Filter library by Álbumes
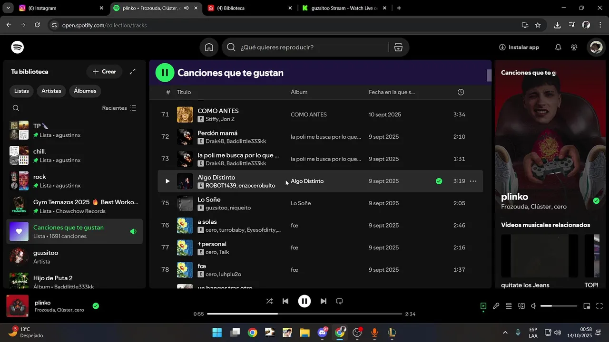 (x=85, y=91)
